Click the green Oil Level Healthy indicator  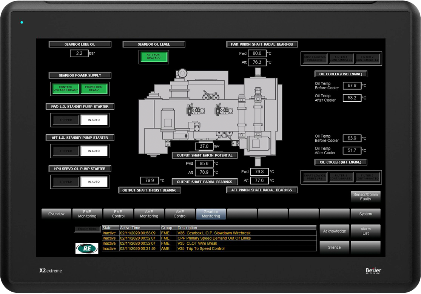154,57
